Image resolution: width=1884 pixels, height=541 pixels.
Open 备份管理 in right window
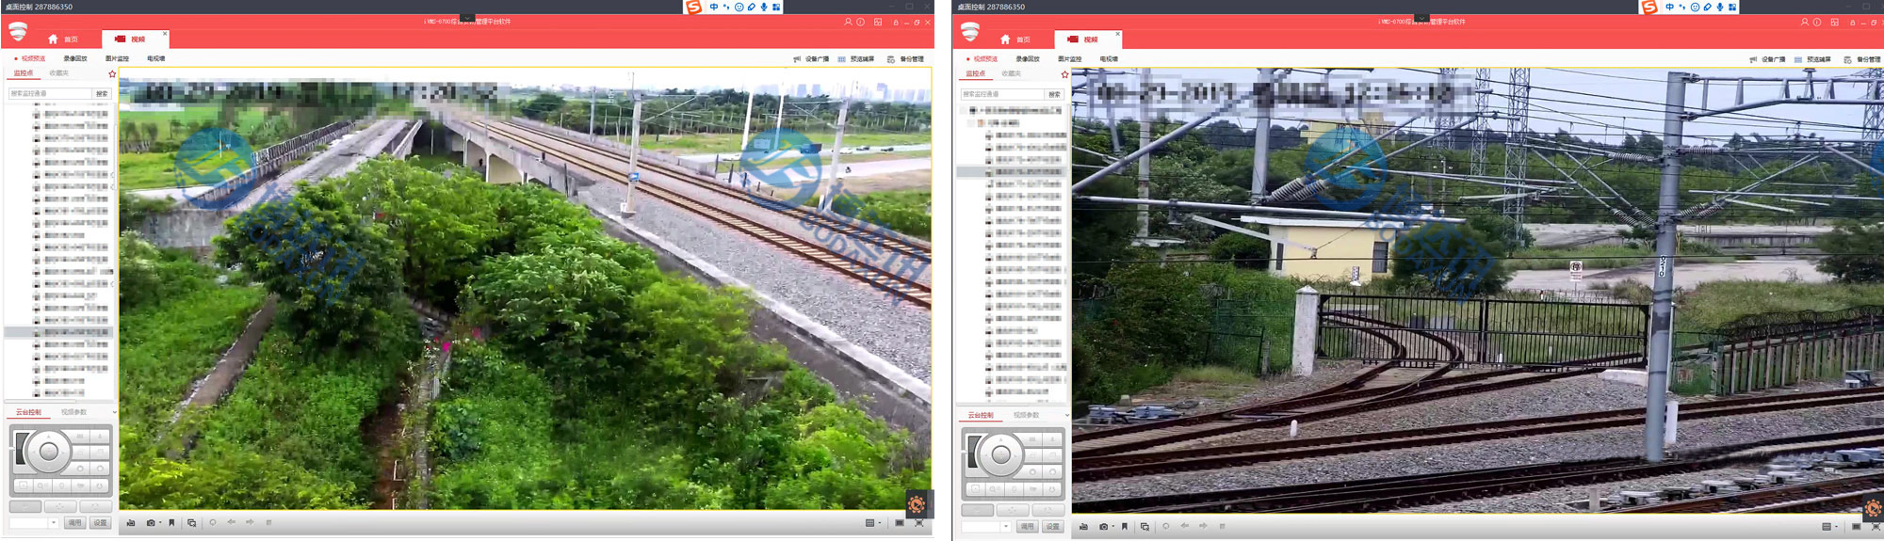pyautogui.click(x=1862, y=59)
